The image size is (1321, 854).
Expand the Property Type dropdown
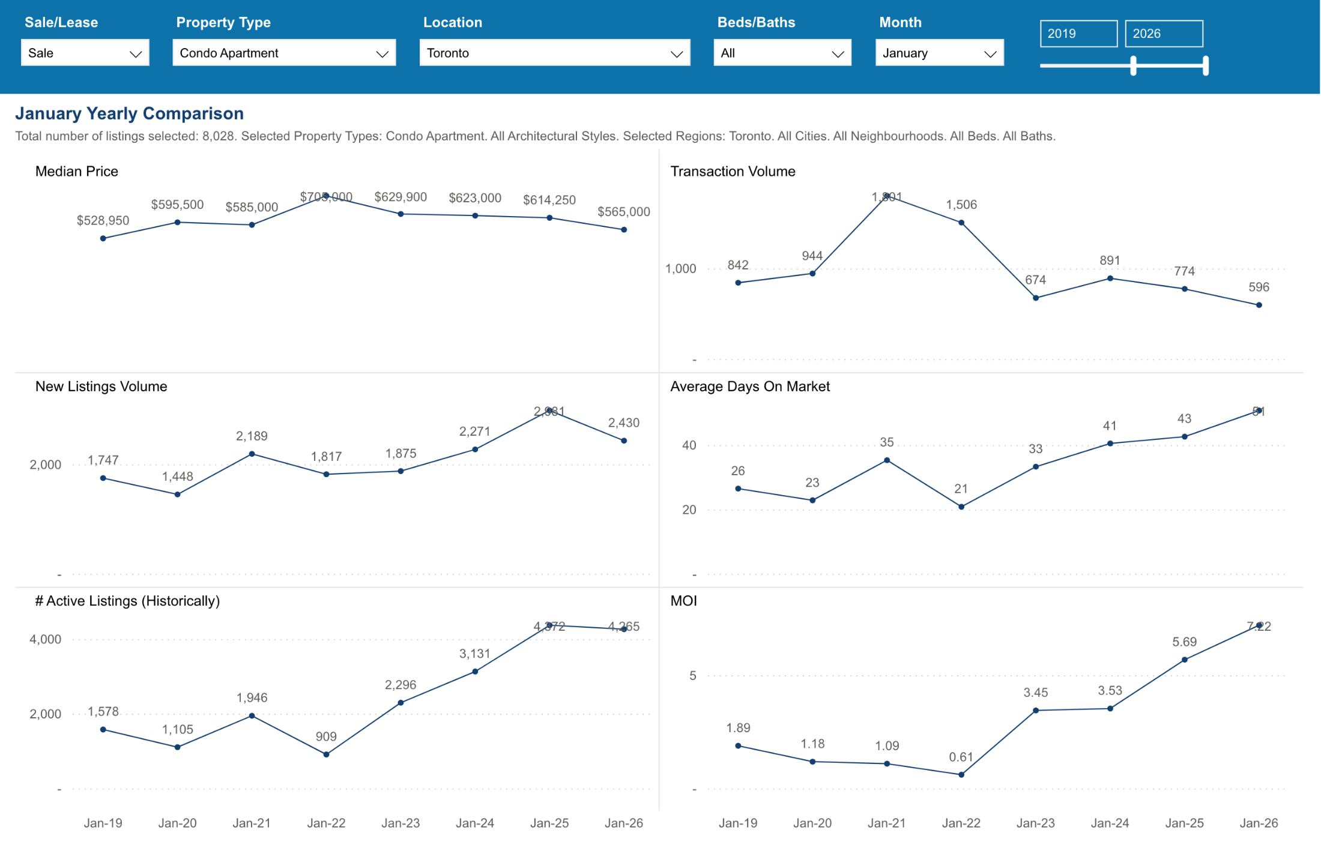(x=283, y=53)
